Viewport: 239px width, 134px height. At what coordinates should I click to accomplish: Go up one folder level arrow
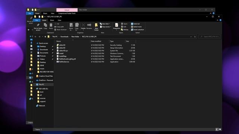point(45,36)
